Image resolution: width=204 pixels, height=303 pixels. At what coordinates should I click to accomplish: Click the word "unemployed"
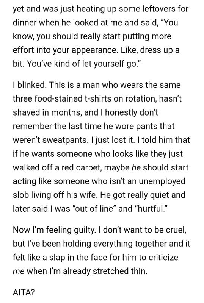pyautogui.click(x=162, y=181)
